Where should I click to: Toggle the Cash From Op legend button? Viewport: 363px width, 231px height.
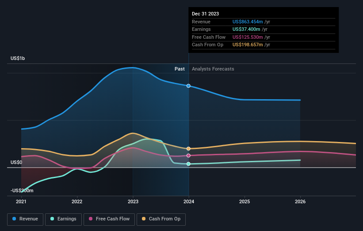(161, 219)
